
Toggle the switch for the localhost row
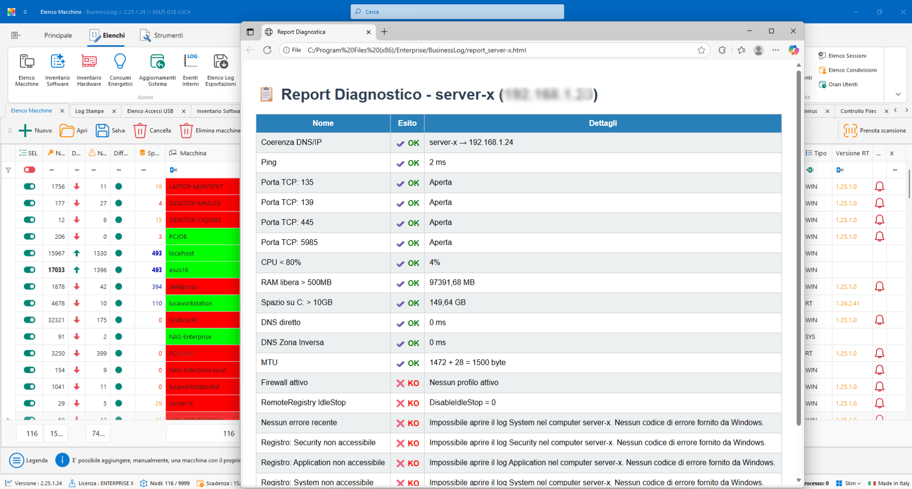click(x=29, y=253)
